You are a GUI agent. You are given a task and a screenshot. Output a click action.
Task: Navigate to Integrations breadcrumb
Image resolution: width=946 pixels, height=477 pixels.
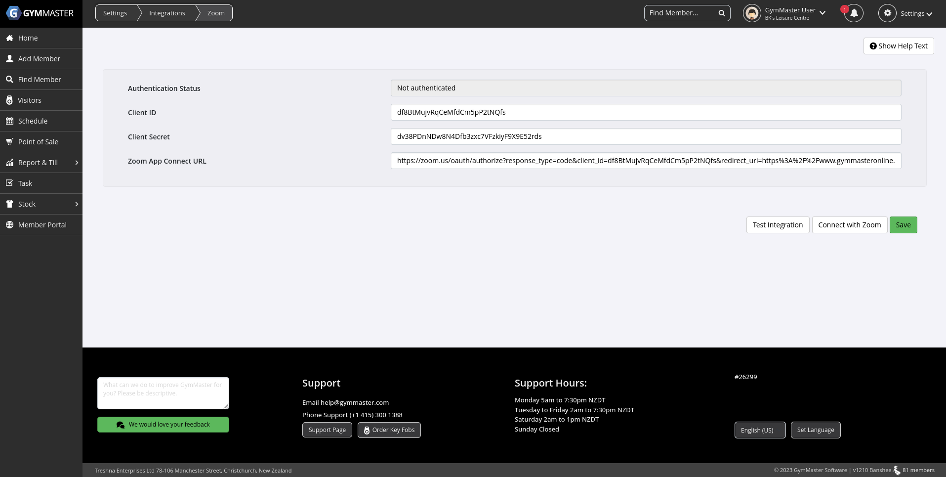[167, 13]
